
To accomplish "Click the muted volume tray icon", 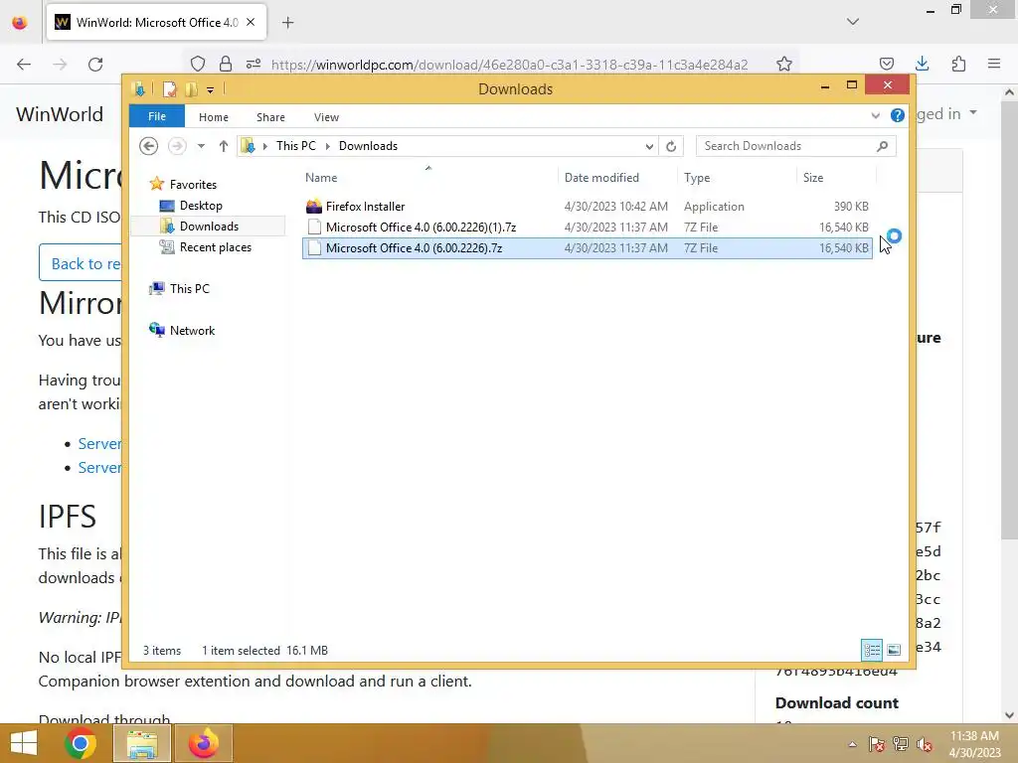I will coord(925,744).
